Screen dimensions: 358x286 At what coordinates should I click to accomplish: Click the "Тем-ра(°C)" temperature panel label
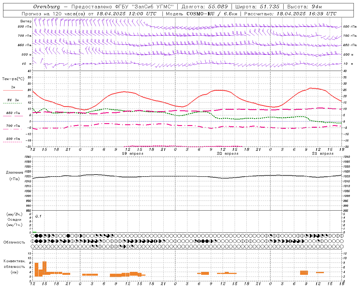[x=13, y=79]
